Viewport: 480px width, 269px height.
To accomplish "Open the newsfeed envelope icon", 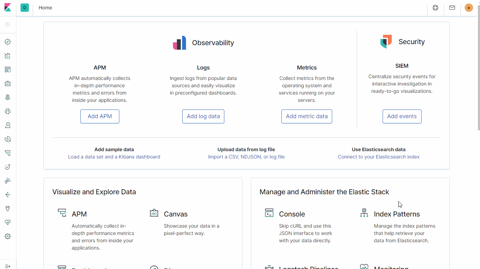I will coord(452,7).
